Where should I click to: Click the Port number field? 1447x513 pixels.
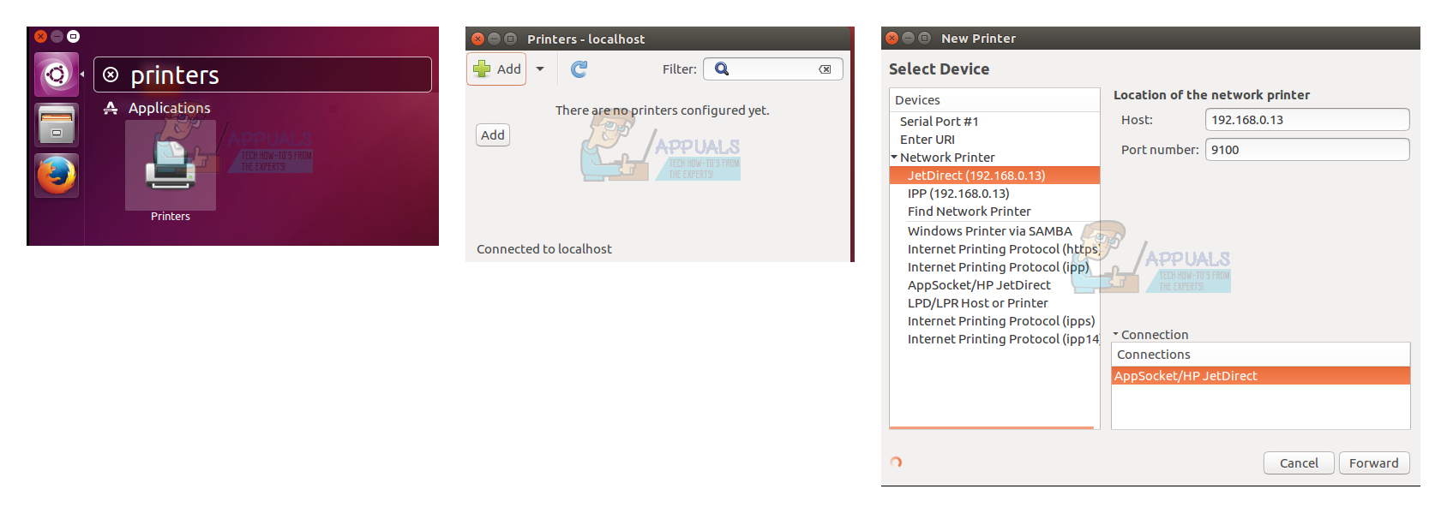(1306, 150)
